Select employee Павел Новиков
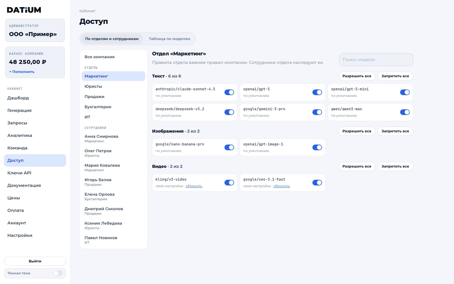Screen dimensions: 454x284 click(113, 240)
